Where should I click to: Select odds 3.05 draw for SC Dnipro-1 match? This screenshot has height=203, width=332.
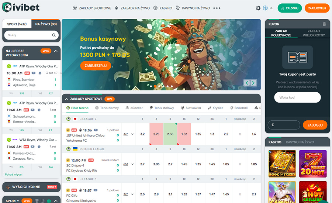coord(156,164)
